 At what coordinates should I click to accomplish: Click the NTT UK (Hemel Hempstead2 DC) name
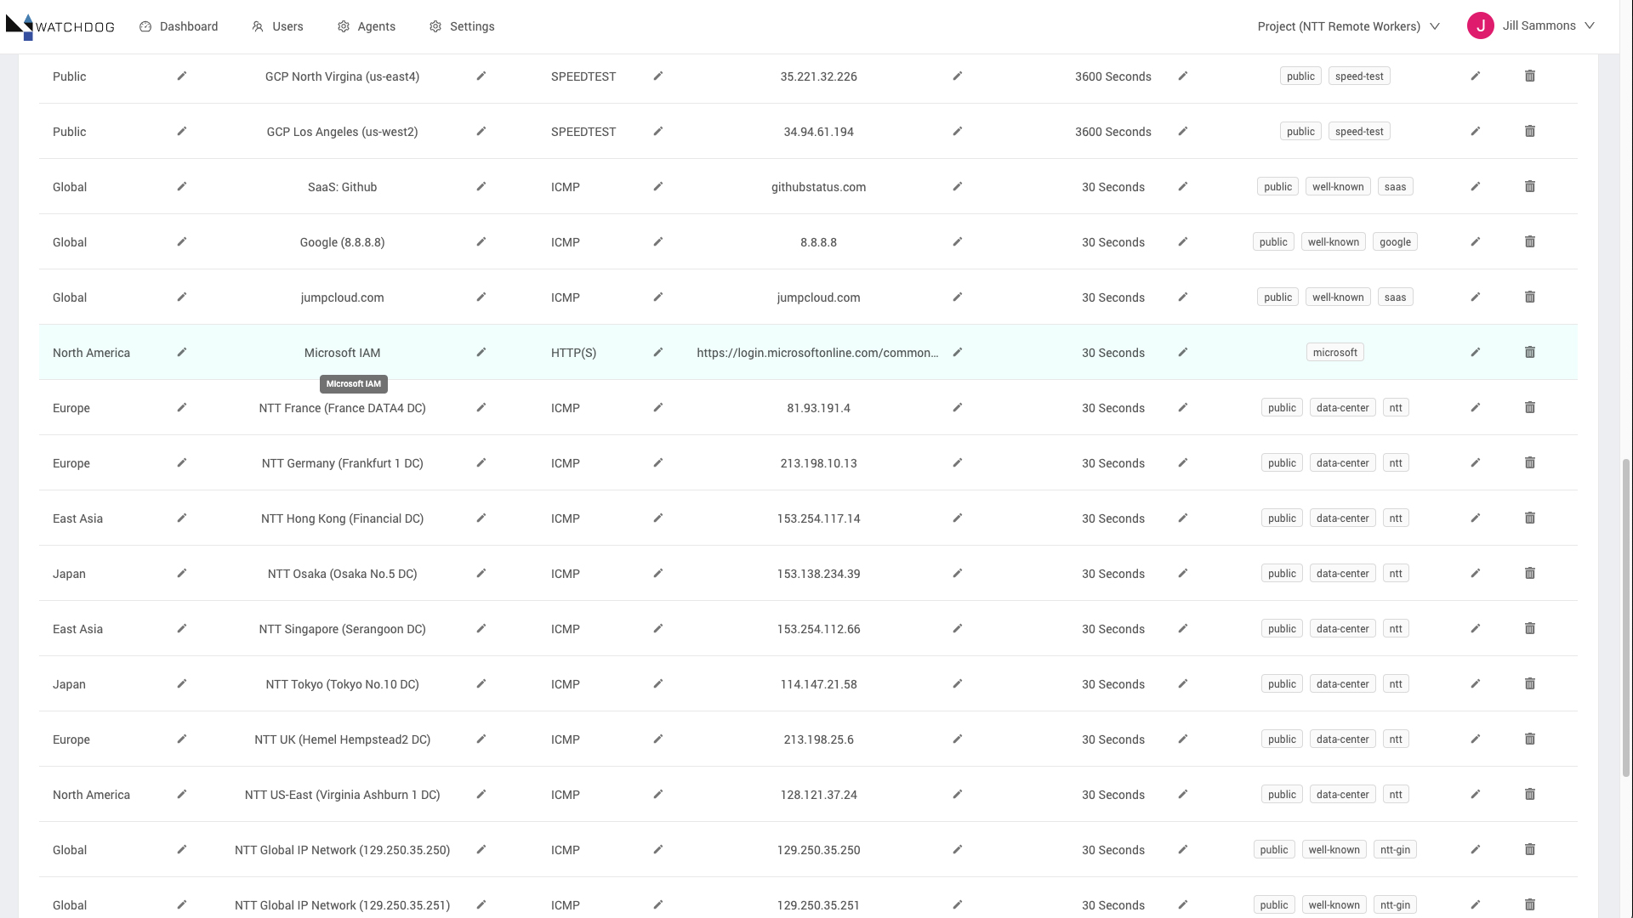[x=343, y=739]
